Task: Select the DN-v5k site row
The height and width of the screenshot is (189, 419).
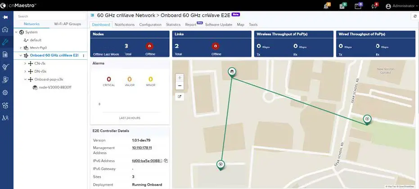Action: [x=41, y=71]
